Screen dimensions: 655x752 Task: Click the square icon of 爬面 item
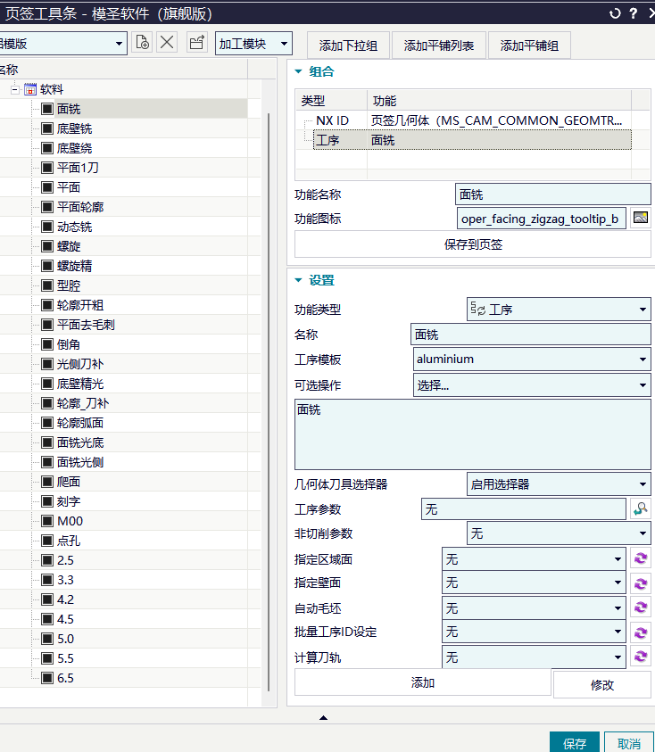[x=47, y=482]
